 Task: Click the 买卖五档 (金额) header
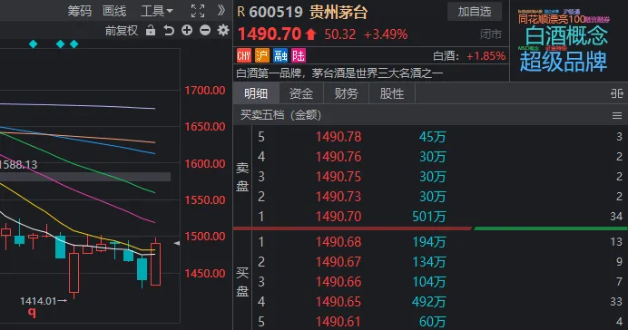(280, 115)
